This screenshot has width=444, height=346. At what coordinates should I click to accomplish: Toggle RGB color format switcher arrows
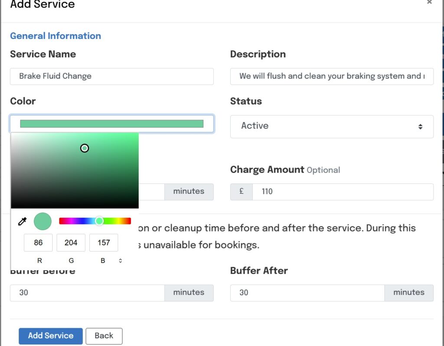pos(120,261)
